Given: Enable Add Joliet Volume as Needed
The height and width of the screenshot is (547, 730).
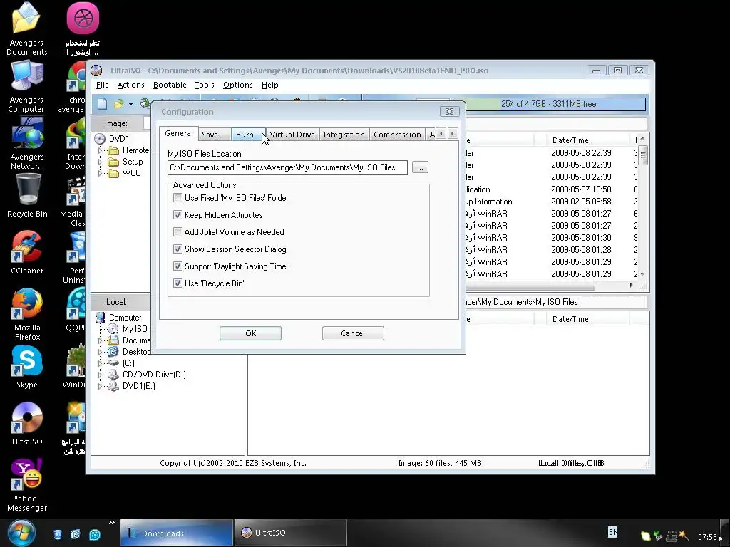Looking at the screenshot, I should 178,231.
